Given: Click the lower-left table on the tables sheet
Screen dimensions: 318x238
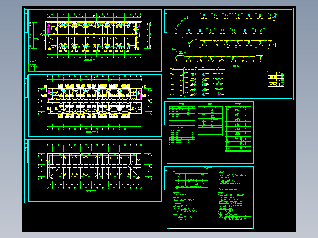Looking at the screenshot, I should [182, 137].
